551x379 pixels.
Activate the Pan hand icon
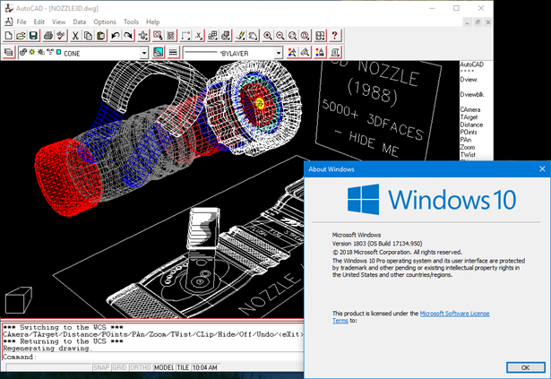[x=253, y=36]
